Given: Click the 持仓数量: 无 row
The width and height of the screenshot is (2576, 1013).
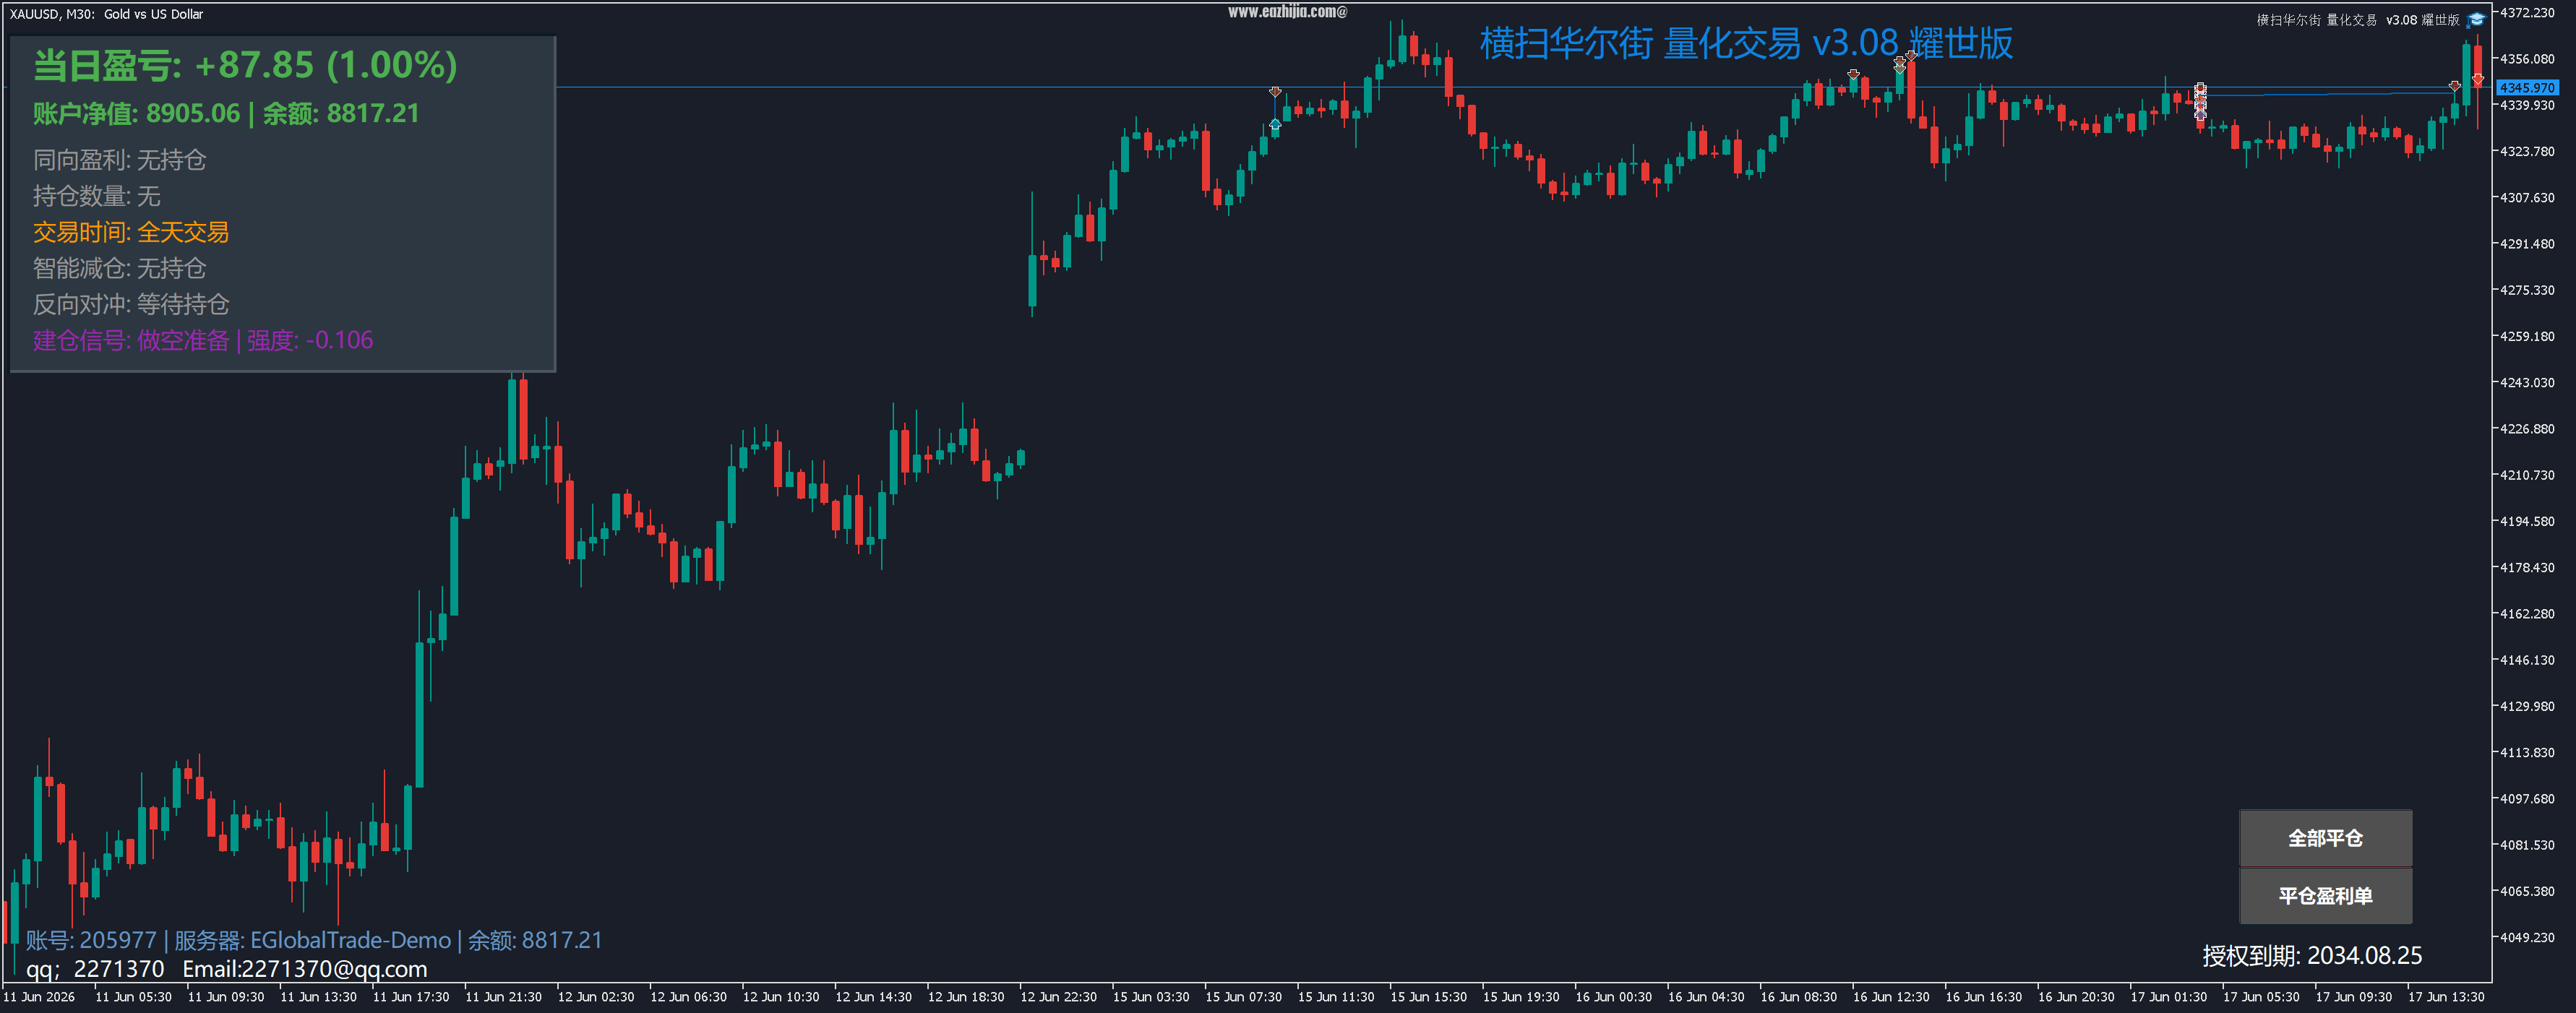Looking at the screenshot, I should pyautogui.click(x=97, y=196).
